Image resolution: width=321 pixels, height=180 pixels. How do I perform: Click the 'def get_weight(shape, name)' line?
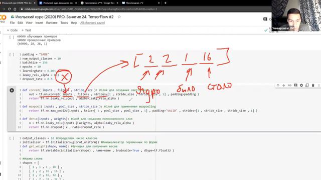tap(70, 146)
